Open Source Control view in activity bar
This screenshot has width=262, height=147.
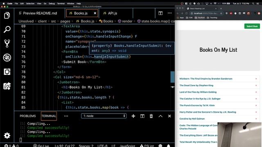pyautogui.click(x=7, y=44)
